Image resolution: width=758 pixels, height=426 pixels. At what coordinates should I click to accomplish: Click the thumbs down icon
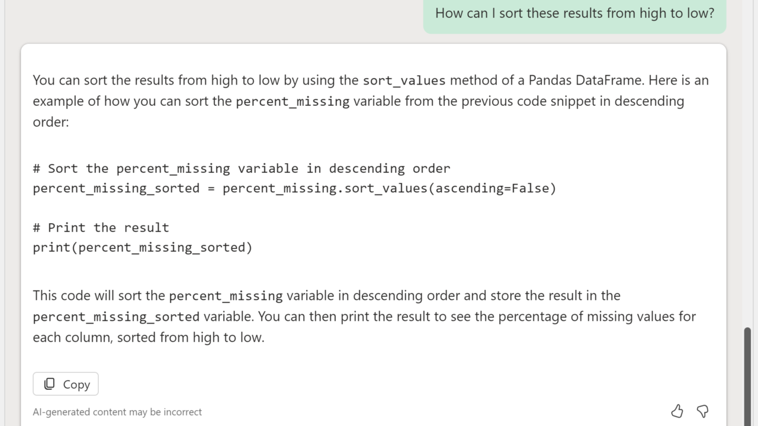[x=703, y=411]
